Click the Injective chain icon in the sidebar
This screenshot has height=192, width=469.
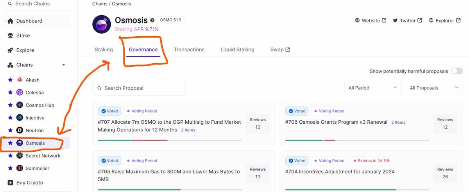pos(20,118)
